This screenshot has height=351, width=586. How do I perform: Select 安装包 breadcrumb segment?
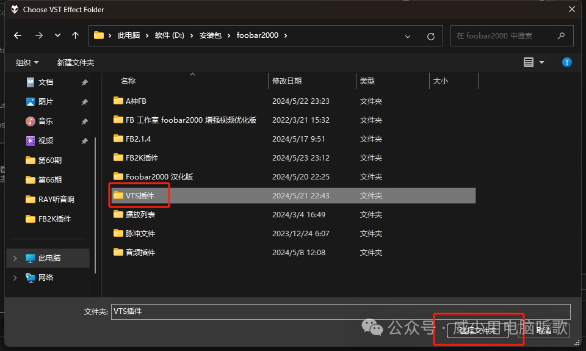[211, 35]
